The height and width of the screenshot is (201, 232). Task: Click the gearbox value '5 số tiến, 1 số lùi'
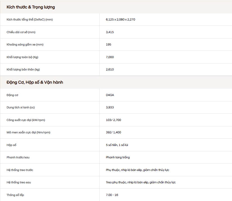(117, 145)
